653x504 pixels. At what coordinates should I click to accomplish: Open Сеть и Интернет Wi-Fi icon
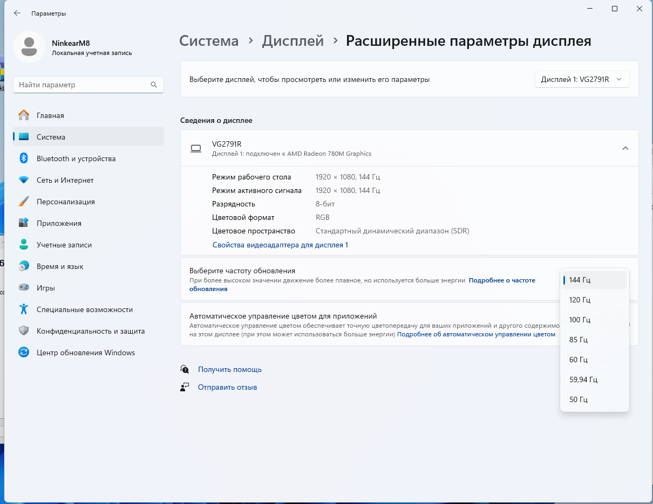(24, 180)
